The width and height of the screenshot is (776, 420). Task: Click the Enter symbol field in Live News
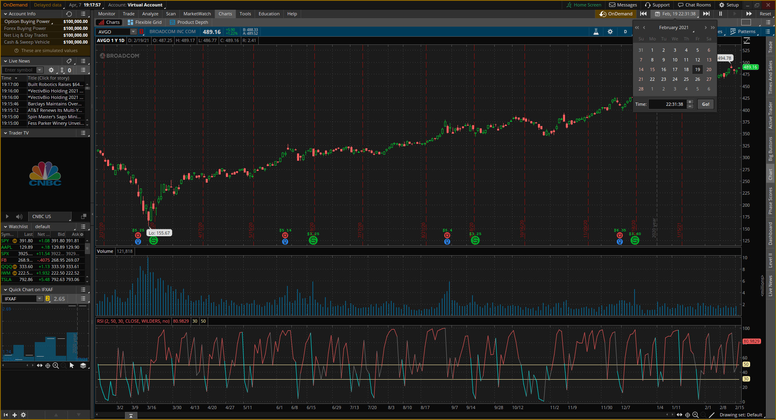click(19, 70)
